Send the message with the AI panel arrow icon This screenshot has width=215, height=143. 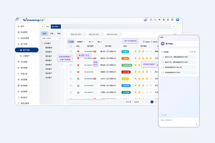[197, 124]
